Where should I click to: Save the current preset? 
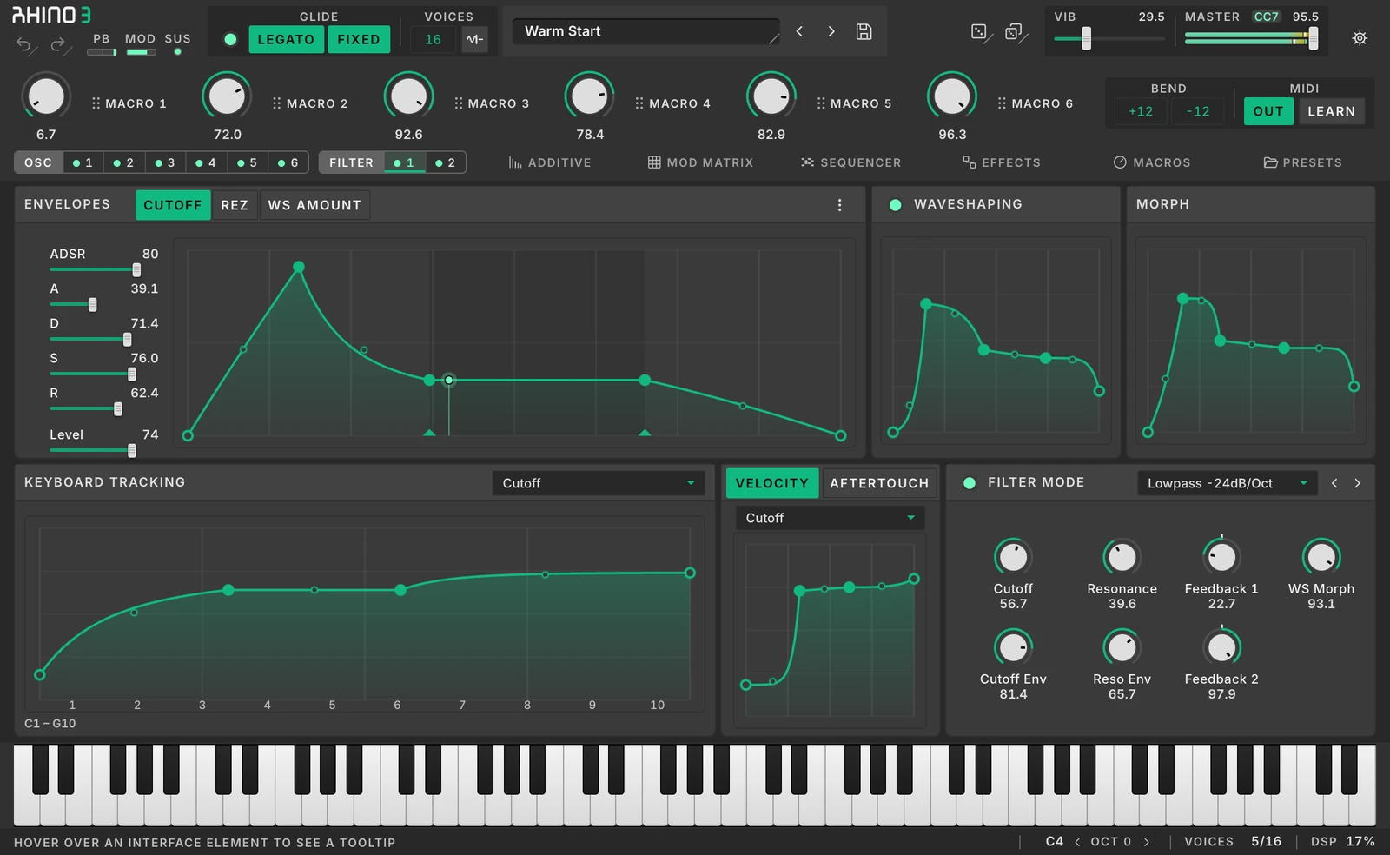point(864,31)
